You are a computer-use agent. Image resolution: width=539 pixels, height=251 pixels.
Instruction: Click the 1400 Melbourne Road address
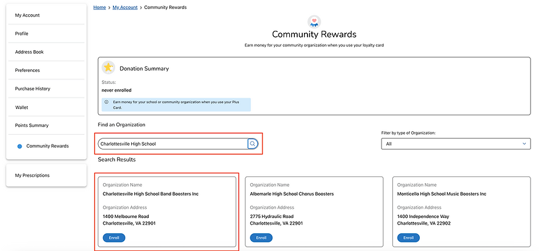pos(126,217)
